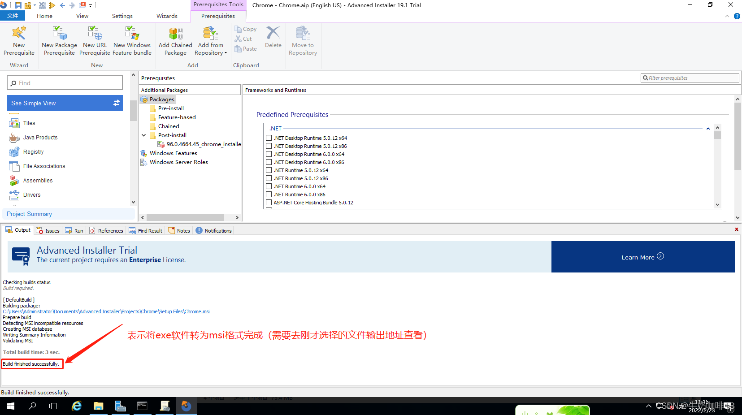
Task: Add a New URL Prerequisite
Action: point(95,40)
